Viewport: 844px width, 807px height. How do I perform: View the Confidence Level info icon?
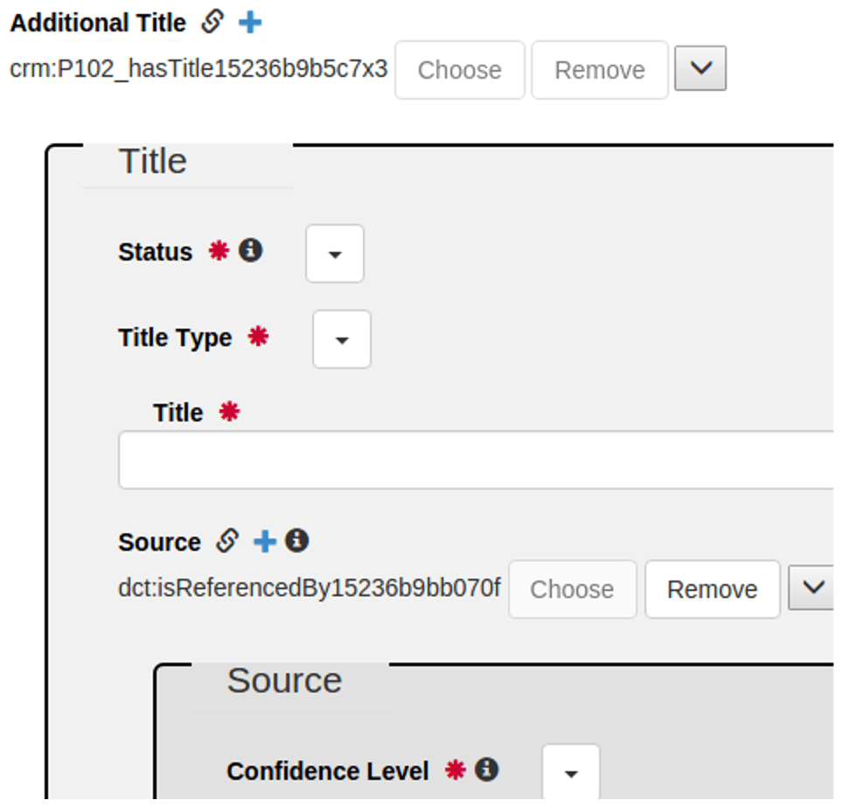pyautogui.click(x=486, y=769)
